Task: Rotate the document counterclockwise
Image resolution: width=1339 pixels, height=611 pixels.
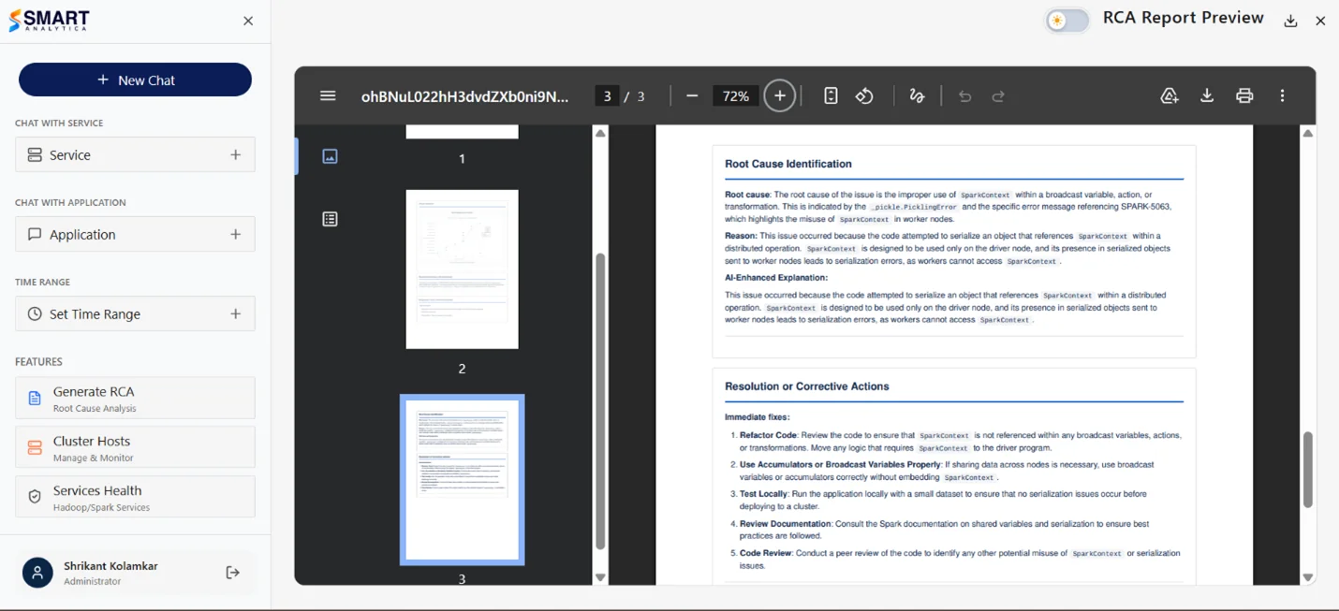Action: (864, 95)
